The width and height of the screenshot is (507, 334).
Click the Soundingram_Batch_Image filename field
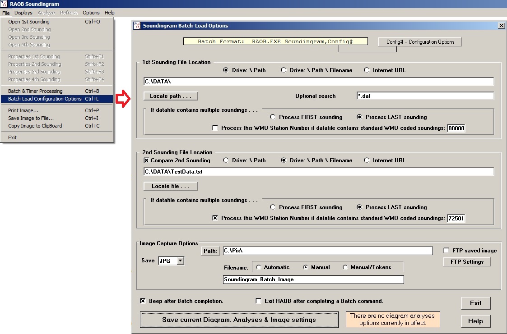(x=313, y=279)
